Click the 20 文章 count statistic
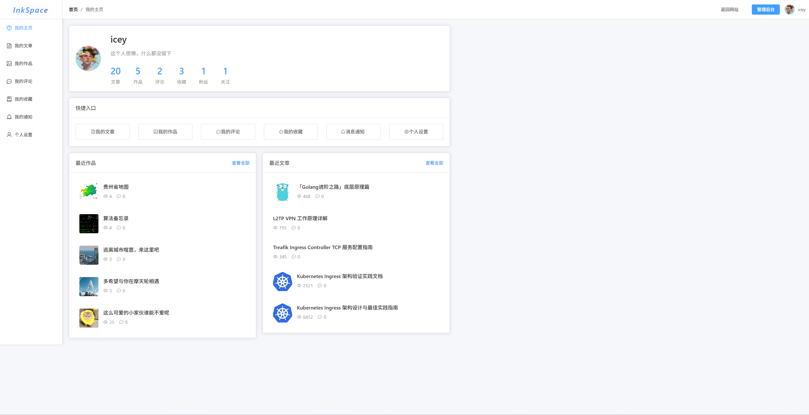809x415 pixels. pyautogui.click(x=116, y=71)
